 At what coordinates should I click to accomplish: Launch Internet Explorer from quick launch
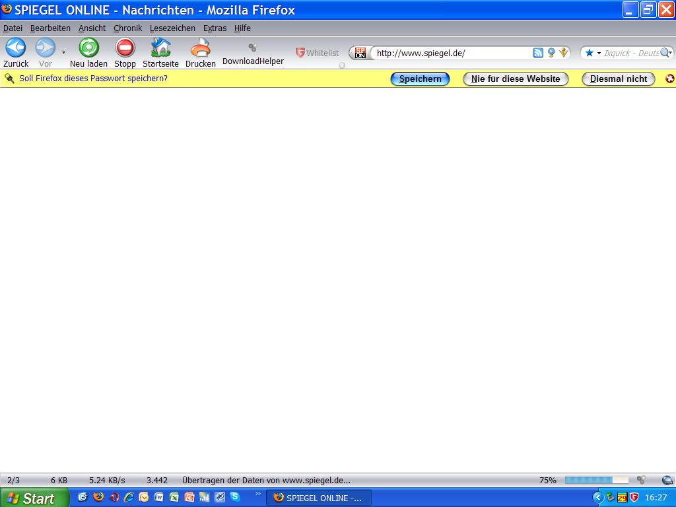129,497
